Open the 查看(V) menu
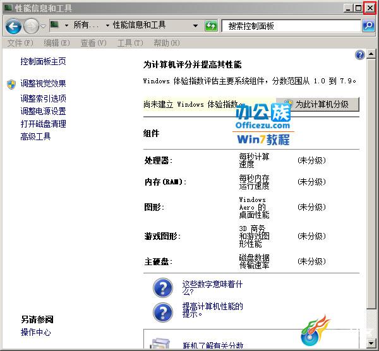 click(x=93, y=43)
